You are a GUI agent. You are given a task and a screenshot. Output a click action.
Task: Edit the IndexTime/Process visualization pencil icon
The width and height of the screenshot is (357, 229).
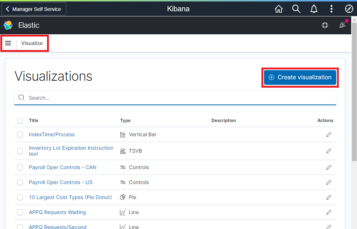[329, 134]
